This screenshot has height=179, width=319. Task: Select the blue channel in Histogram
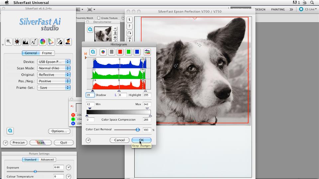pos(137,52)
